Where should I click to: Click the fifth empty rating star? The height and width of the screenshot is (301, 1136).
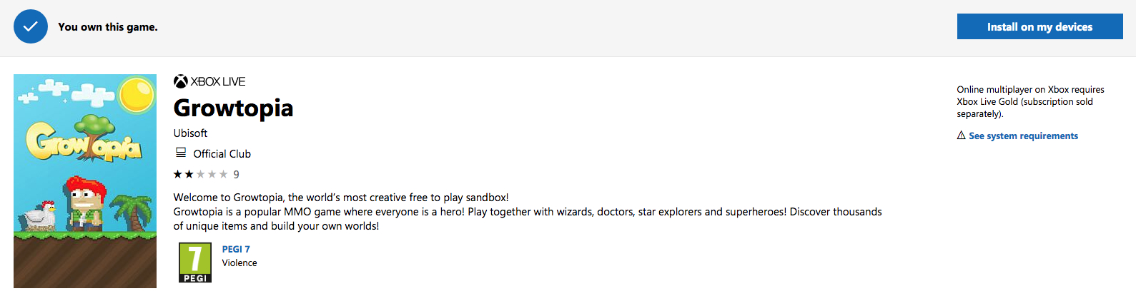click(224, 174)
